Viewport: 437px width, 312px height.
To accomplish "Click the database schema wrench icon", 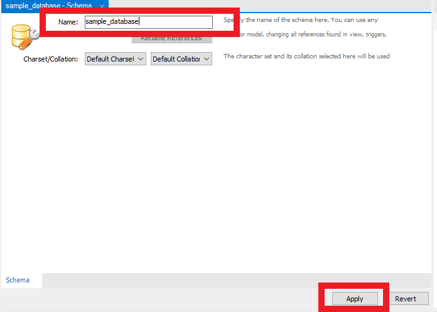I will point(24,37).
